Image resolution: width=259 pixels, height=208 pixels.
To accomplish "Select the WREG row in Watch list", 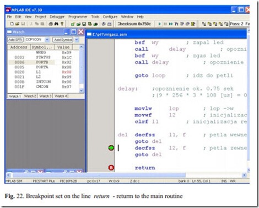I will [x=44, y=52].
